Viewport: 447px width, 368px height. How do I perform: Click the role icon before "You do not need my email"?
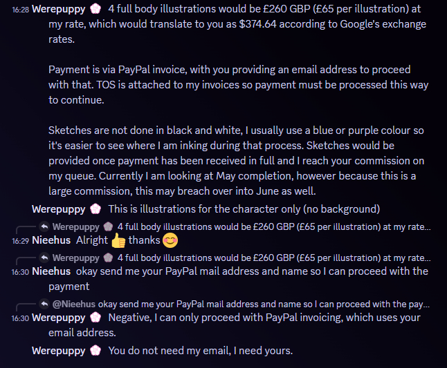(x=96, y=351)
